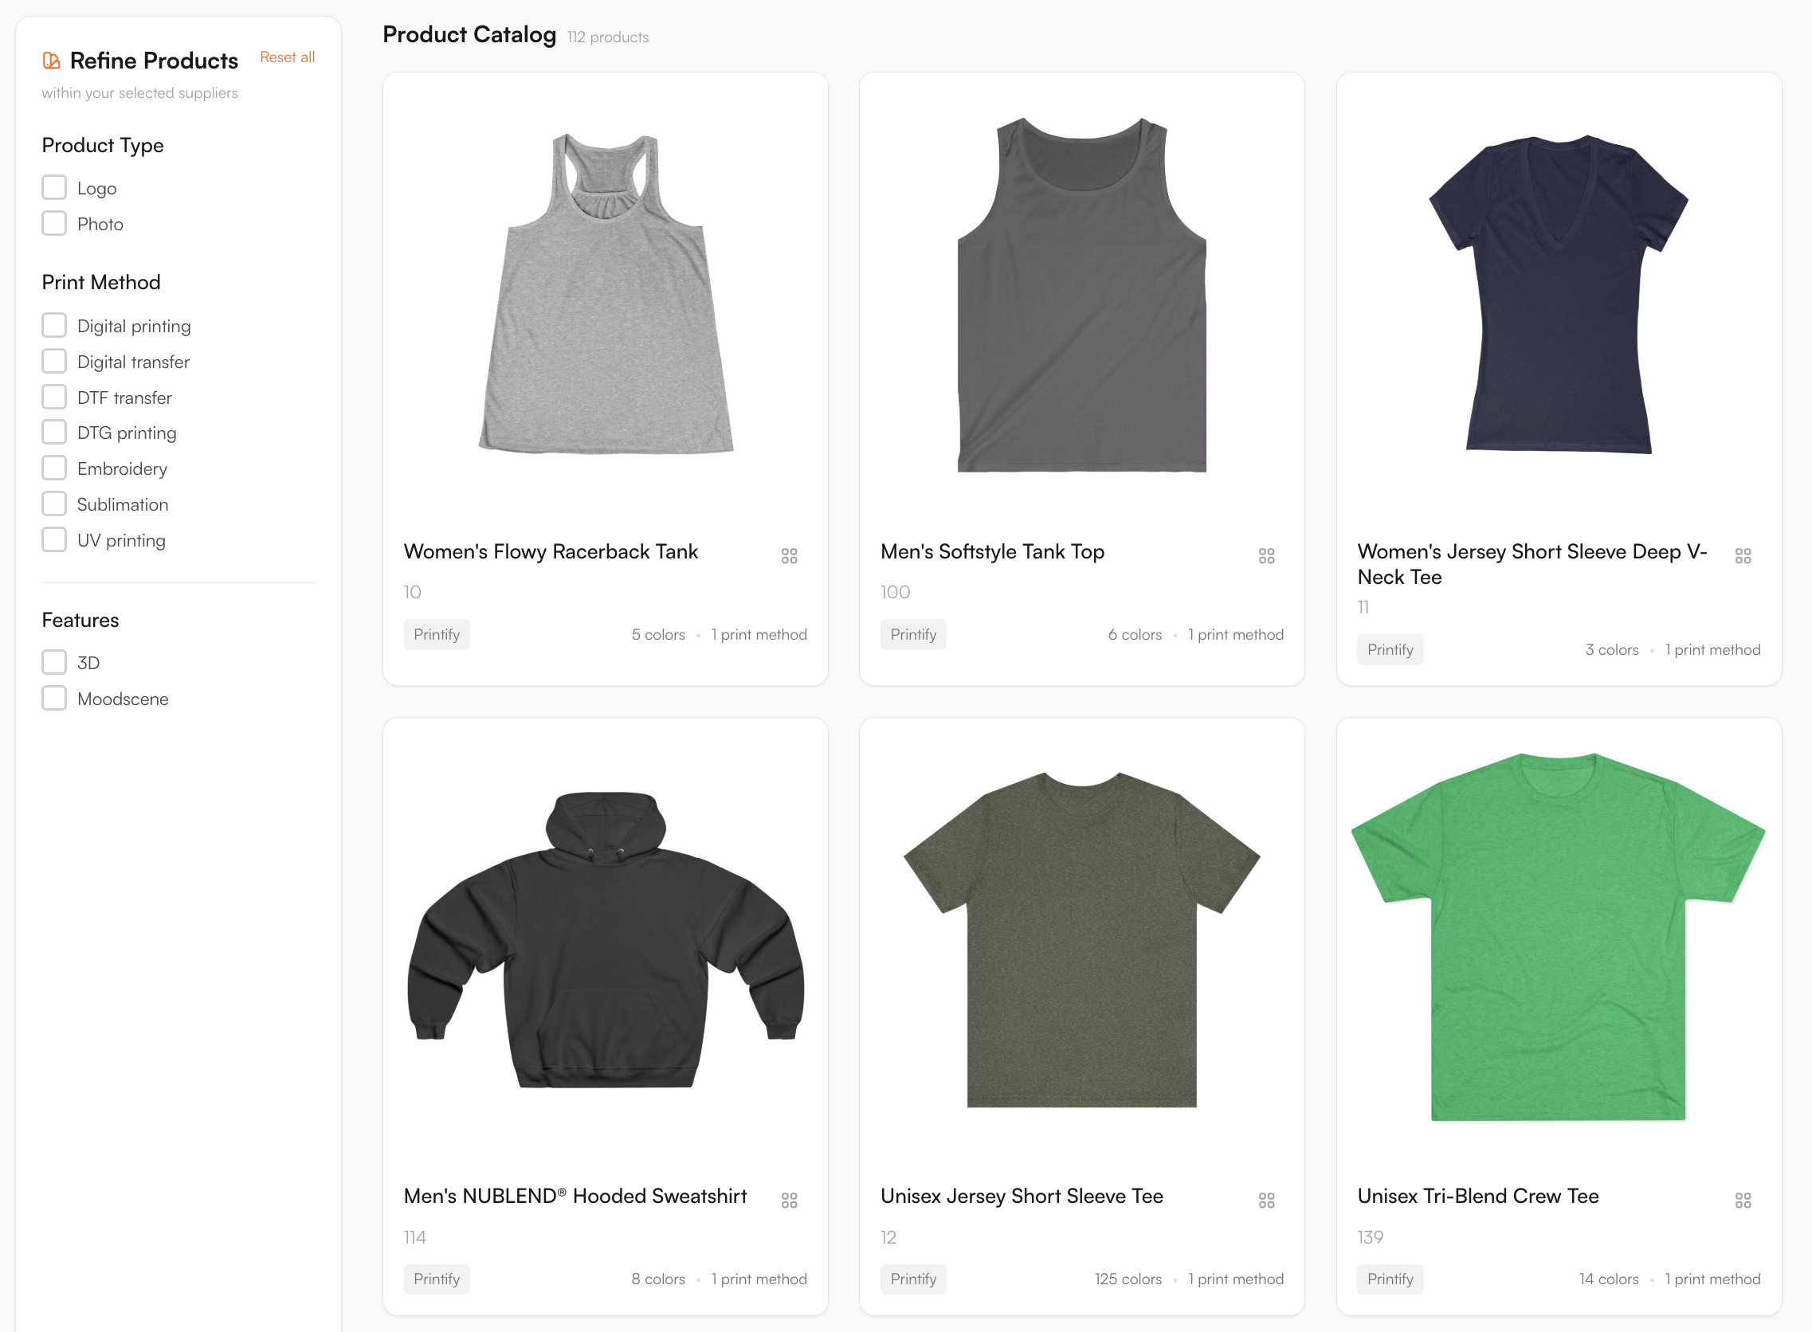Open the Unisex Tri-Blend Crew Tee title
The height and width of the screenshot is (1332, 1812).
pyautogui.click(x=1477, y=1196)
